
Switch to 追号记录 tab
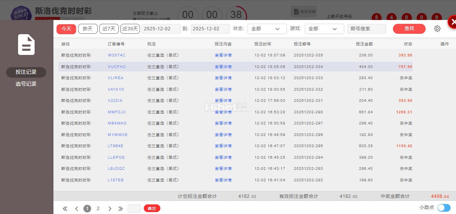point(26,84)
